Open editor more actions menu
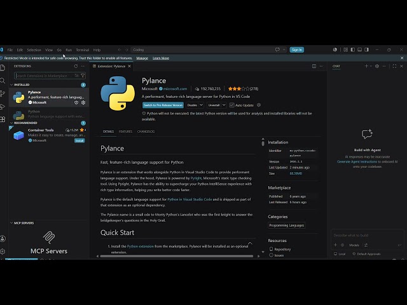Screen dimensions: 407x305 [321, 66]
